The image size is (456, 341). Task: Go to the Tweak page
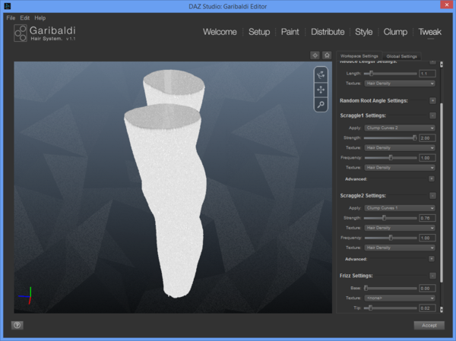click(x=430, y=32)
